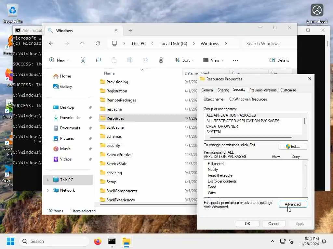Expand breadcrumb chevron after This PC
This screenshot has height=249, width=333.
point(152,43)
